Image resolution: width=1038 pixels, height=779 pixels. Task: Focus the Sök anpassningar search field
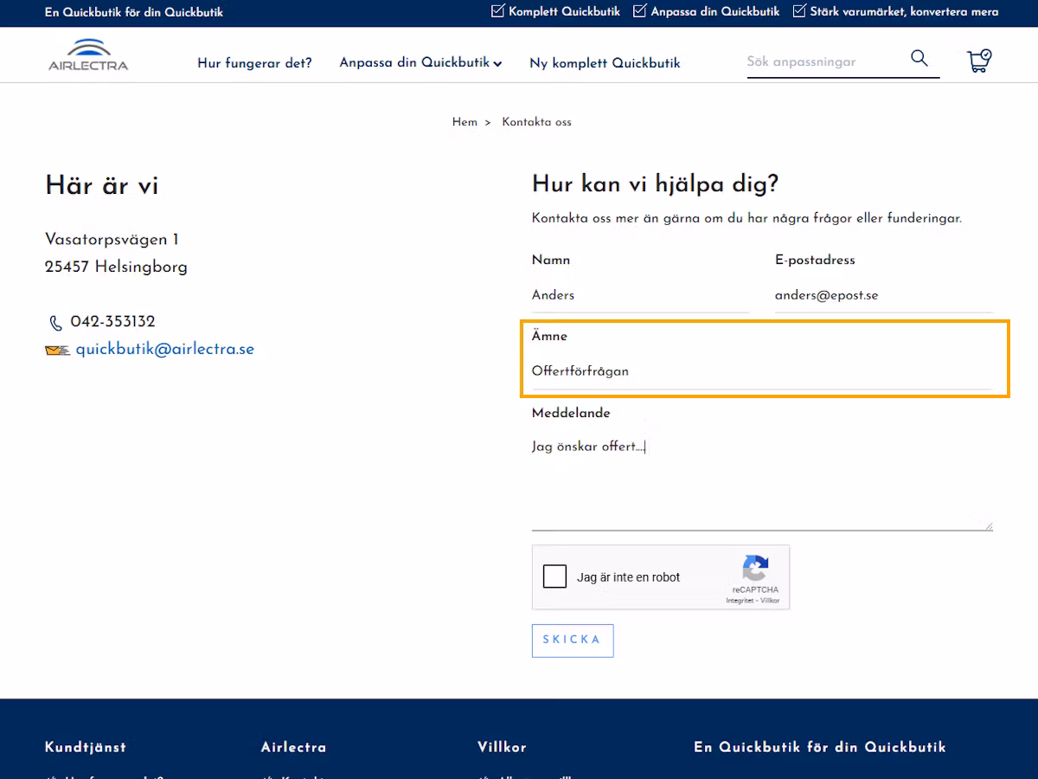pyautogui.click(x=825, y=61)
